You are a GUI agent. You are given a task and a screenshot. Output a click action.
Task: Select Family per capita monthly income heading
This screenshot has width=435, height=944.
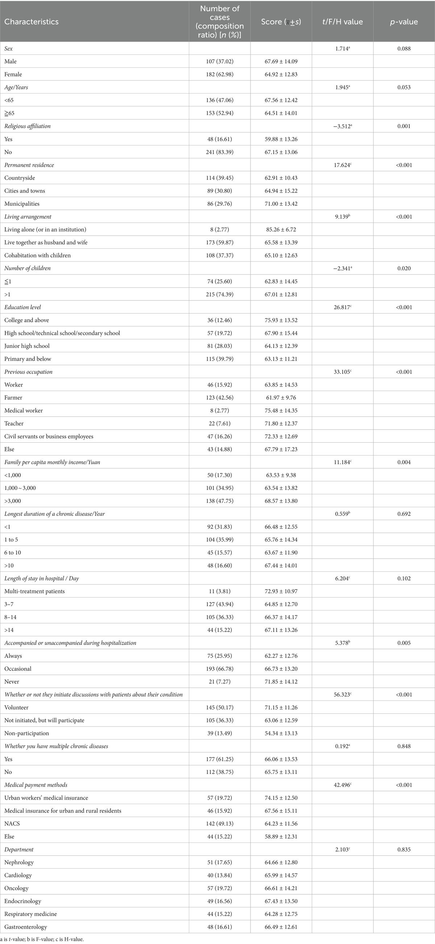coord(53,462)
